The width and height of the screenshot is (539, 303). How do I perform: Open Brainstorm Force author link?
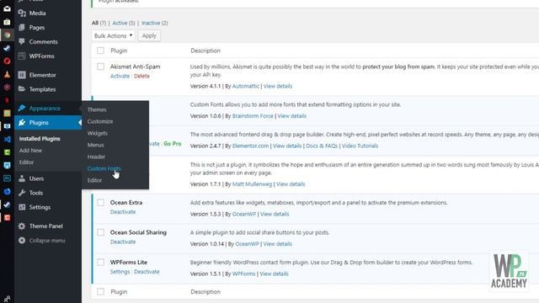click(x=253, y=116)
